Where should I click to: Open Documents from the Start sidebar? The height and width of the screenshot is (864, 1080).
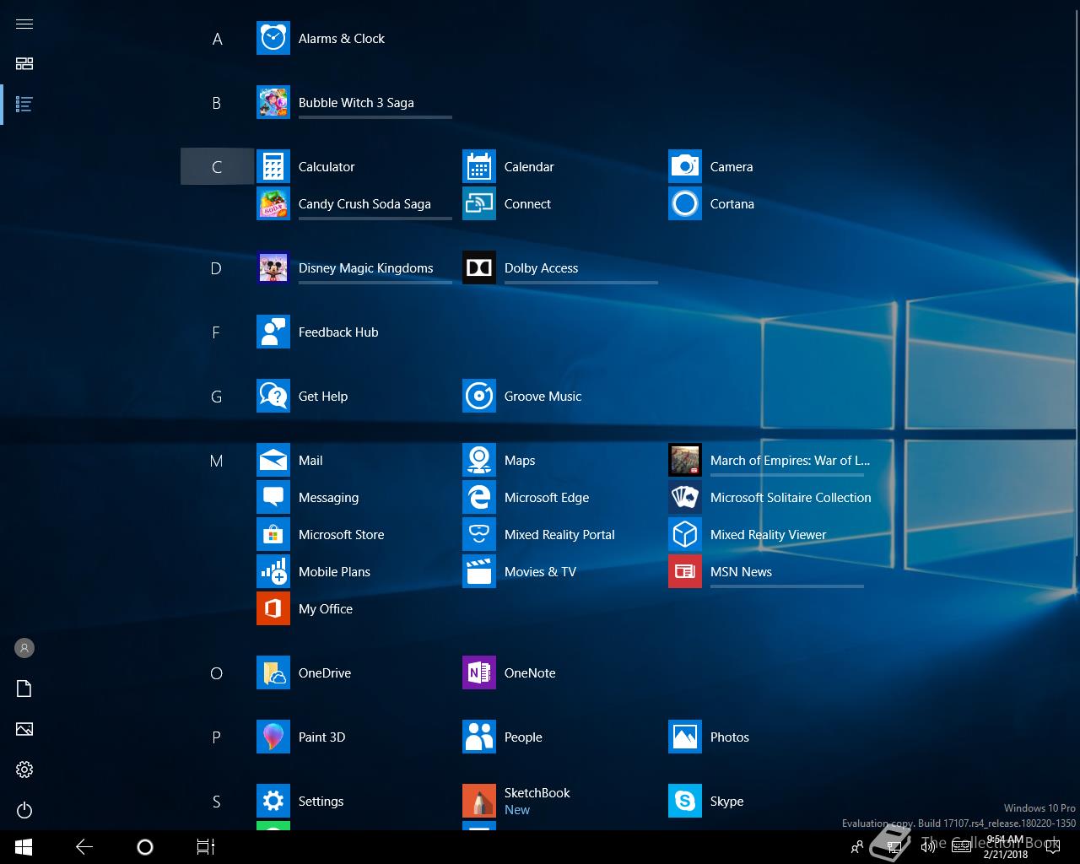coord(24,688)
